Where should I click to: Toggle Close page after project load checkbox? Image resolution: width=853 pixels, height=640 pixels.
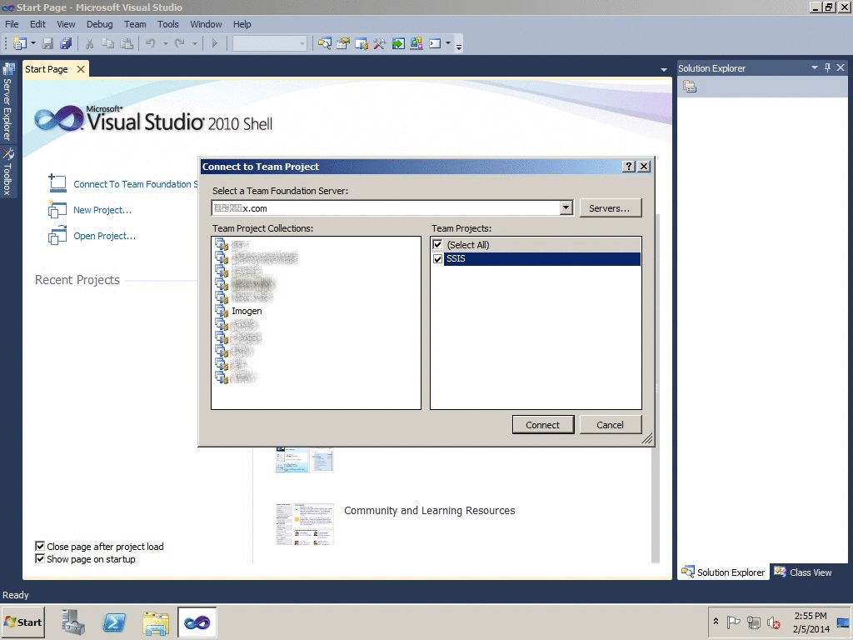coord(40,546)
